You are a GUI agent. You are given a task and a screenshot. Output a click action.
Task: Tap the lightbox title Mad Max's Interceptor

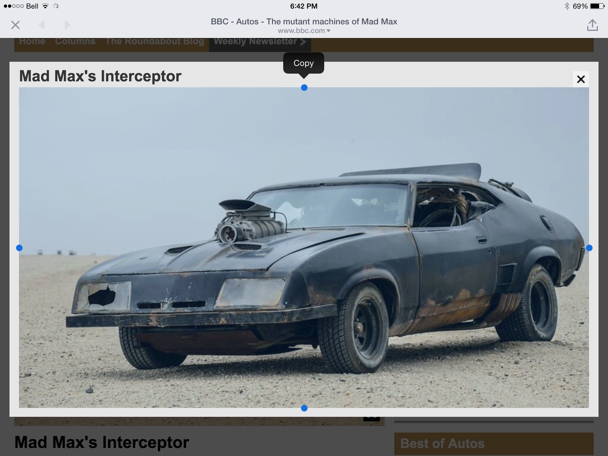[x=100, y=76]
